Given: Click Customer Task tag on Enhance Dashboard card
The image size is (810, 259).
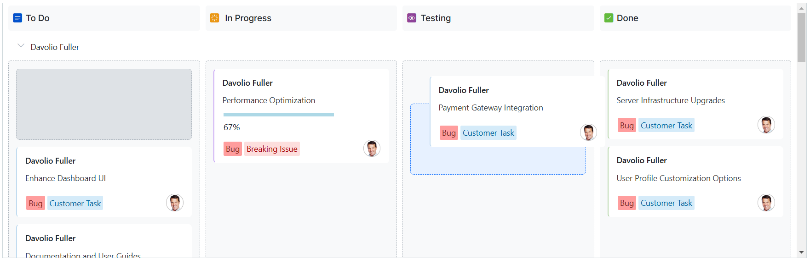Looking at the screenshot, I should (x=75, y=204).
